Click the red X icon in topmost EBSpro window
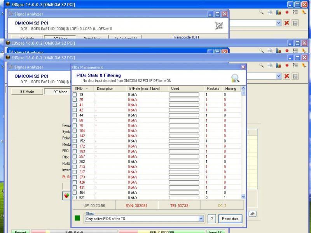 [287, 23]
